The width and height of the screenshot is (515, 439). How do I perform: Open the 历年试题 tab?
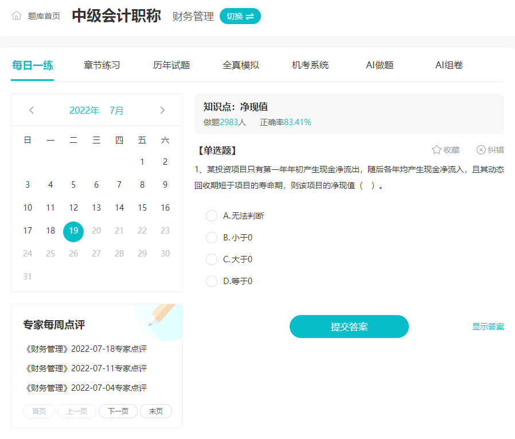pos(171,65)
